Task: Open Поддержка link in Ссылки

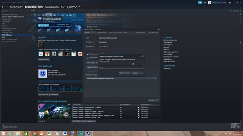Action: (x=167, y=59)
